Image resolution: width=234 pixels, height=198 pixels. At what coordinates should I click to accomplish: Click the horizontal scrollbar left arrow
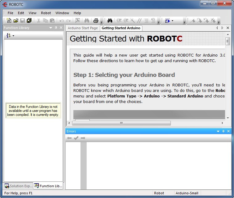(69, 123)
